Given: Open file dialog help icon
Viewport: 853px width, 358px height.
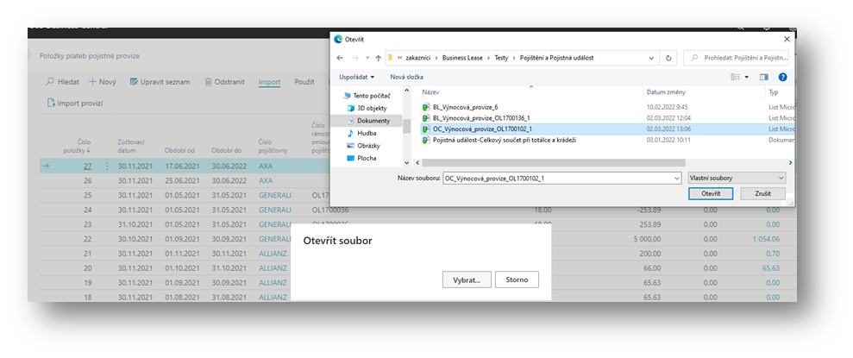Looking at the screenshot, I should [781, 77].
